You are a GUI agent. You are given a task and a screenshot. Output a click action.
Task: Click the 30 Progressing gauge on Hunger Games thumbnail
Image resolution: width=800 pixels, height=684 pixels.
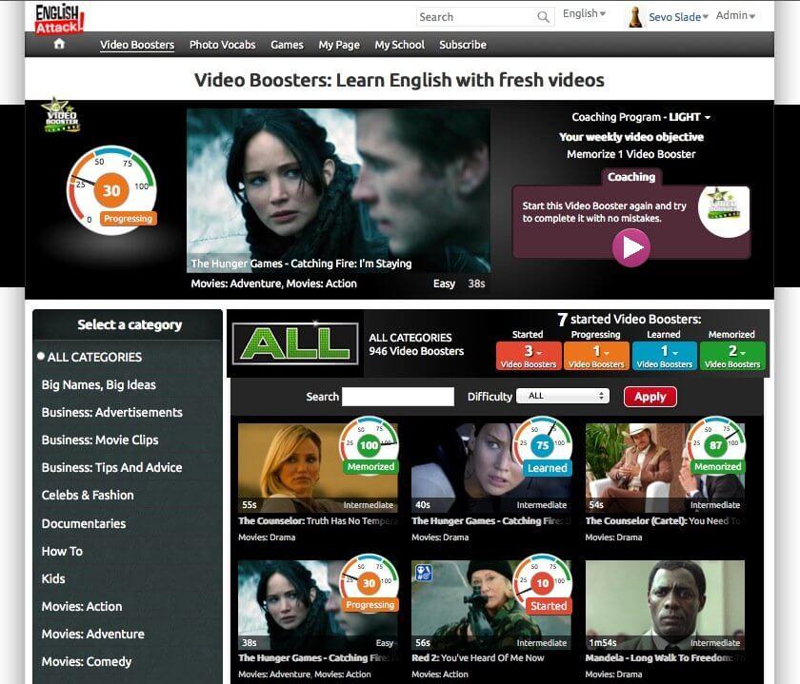click(370, 583)
